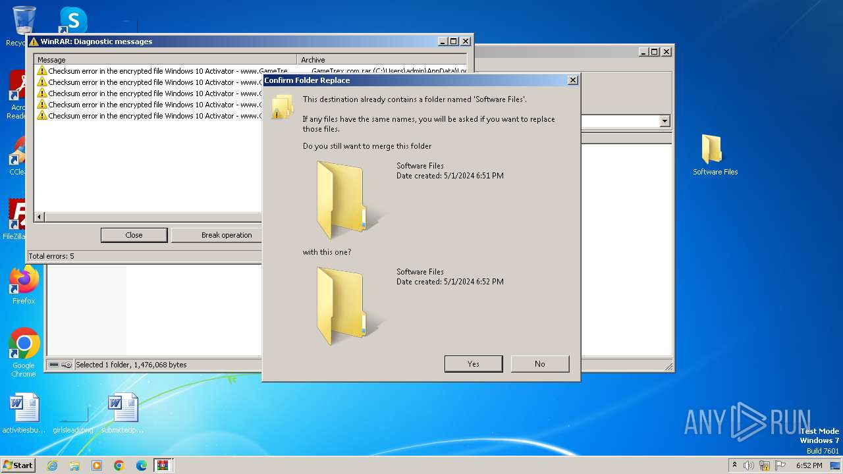Launch Chrome from the taskbar
This screenshot has height=474, width=843.
[x=119, y=465]
